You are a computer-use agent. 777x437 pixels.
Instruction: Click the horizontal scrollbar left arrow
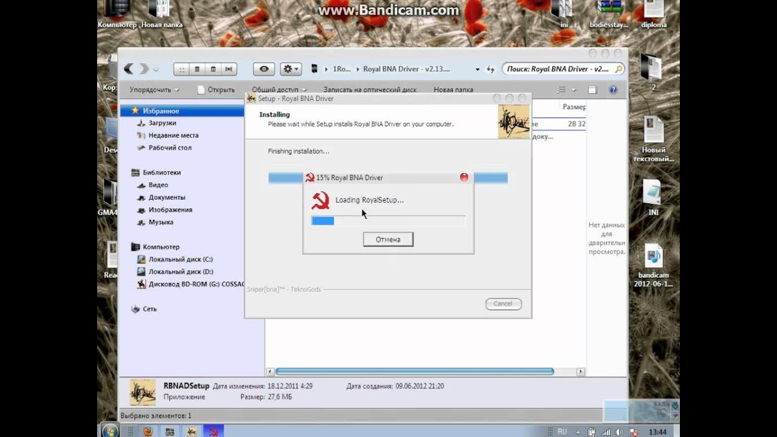pos(270,371)
